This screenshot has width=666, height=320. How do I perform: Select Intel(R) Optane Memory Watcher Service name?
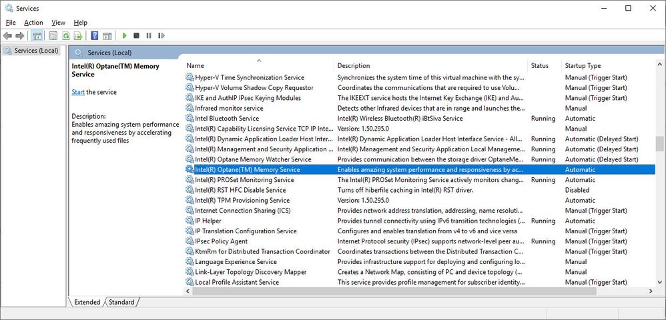pyautogui.click(x=253, y=159)
